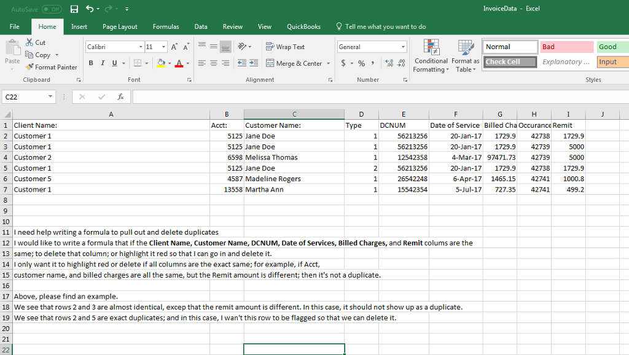
Task: Save the workbook with the Save icon
Action: pyautogui.click(x=74, y=8)
